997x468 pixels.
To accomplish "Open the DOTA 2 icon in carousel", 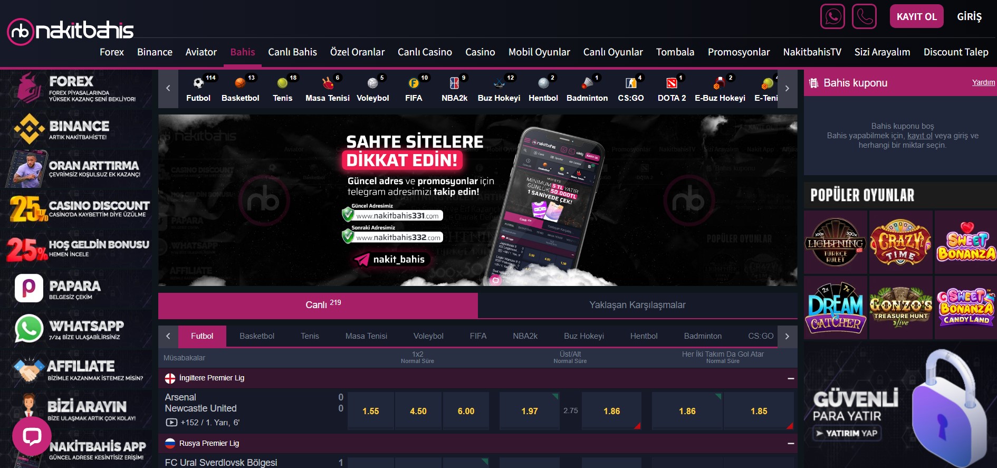I will (672, 83).
